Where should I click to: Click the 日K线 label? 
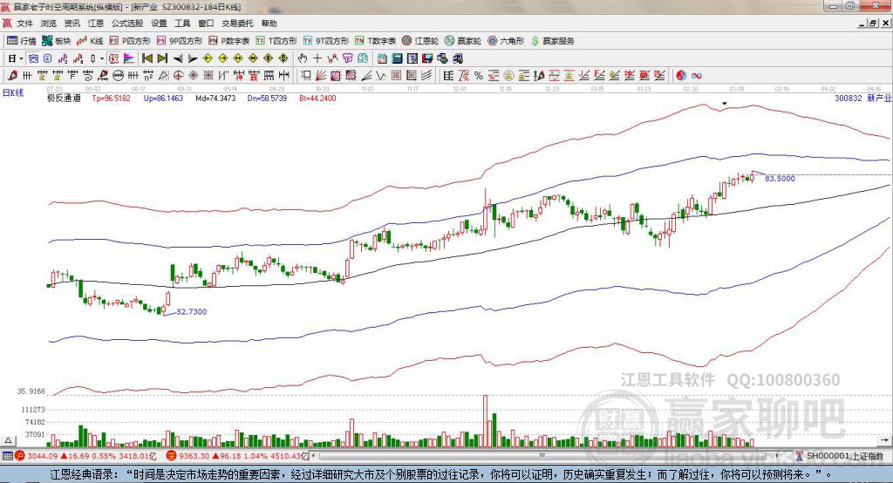[13, 92]
